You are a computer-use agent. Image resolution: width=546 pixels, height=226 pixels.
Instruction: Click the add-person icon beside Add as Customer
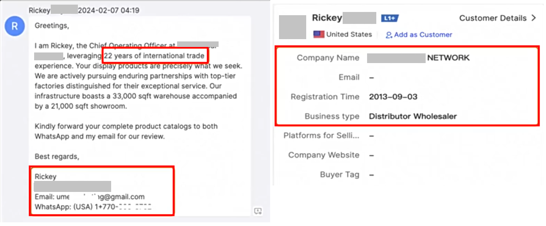point(389,35)
